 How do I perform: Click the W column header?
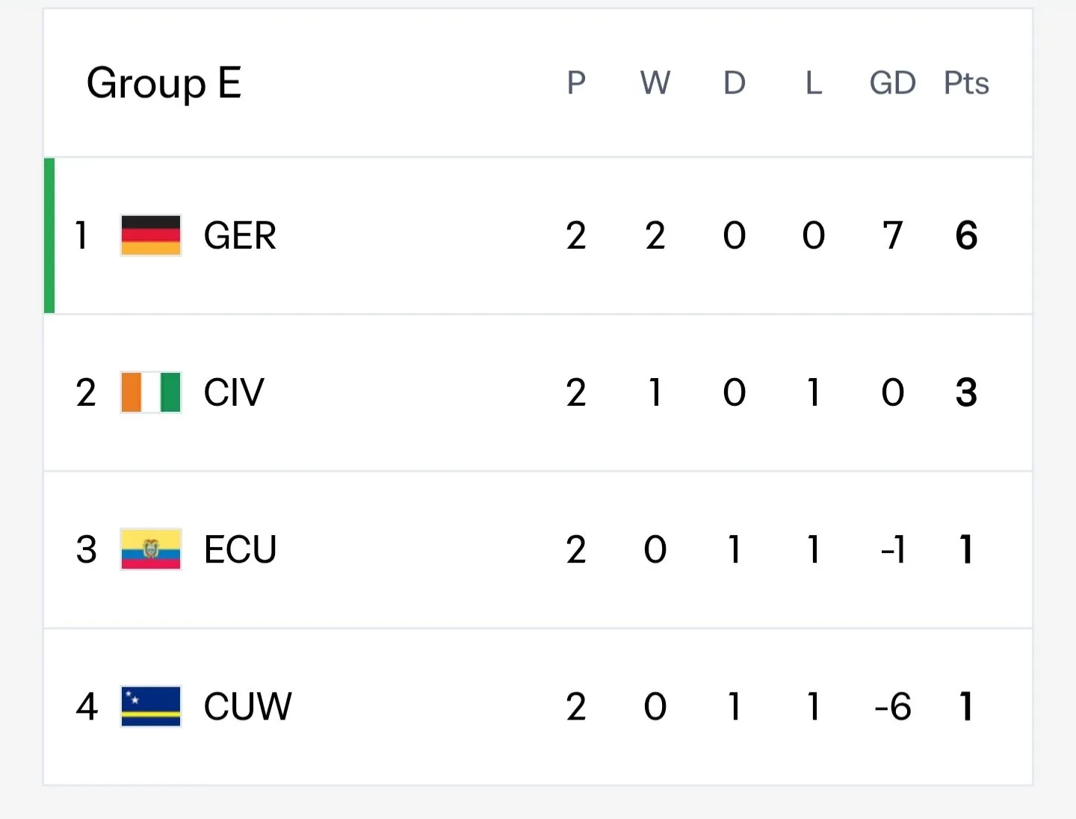[x=655, y=83]
